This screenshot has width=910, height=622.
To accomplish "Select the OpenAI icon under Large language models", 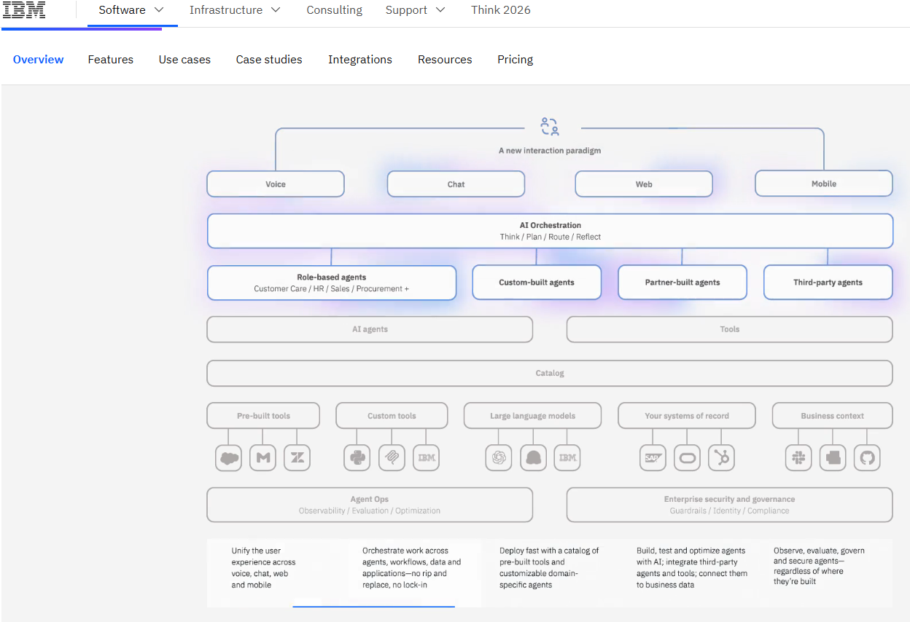I will pyautogui.click(x=499, y=457).
